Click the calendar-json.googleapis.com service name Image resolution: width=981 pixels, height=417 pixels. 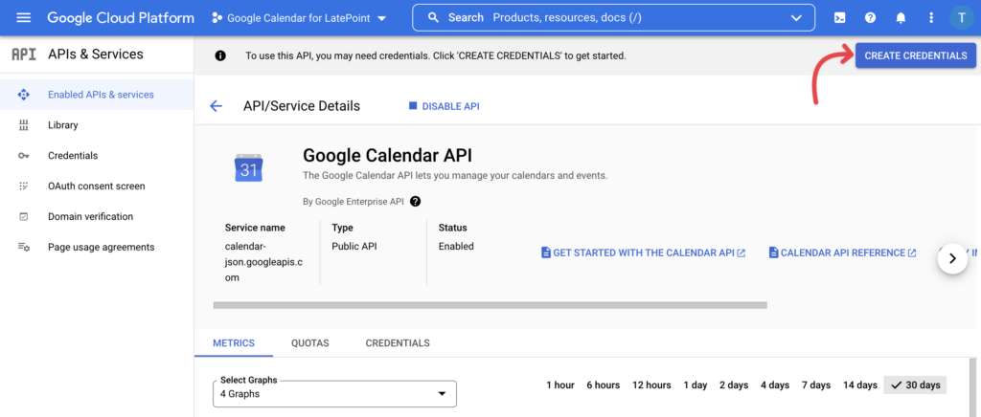coord(263,262)
